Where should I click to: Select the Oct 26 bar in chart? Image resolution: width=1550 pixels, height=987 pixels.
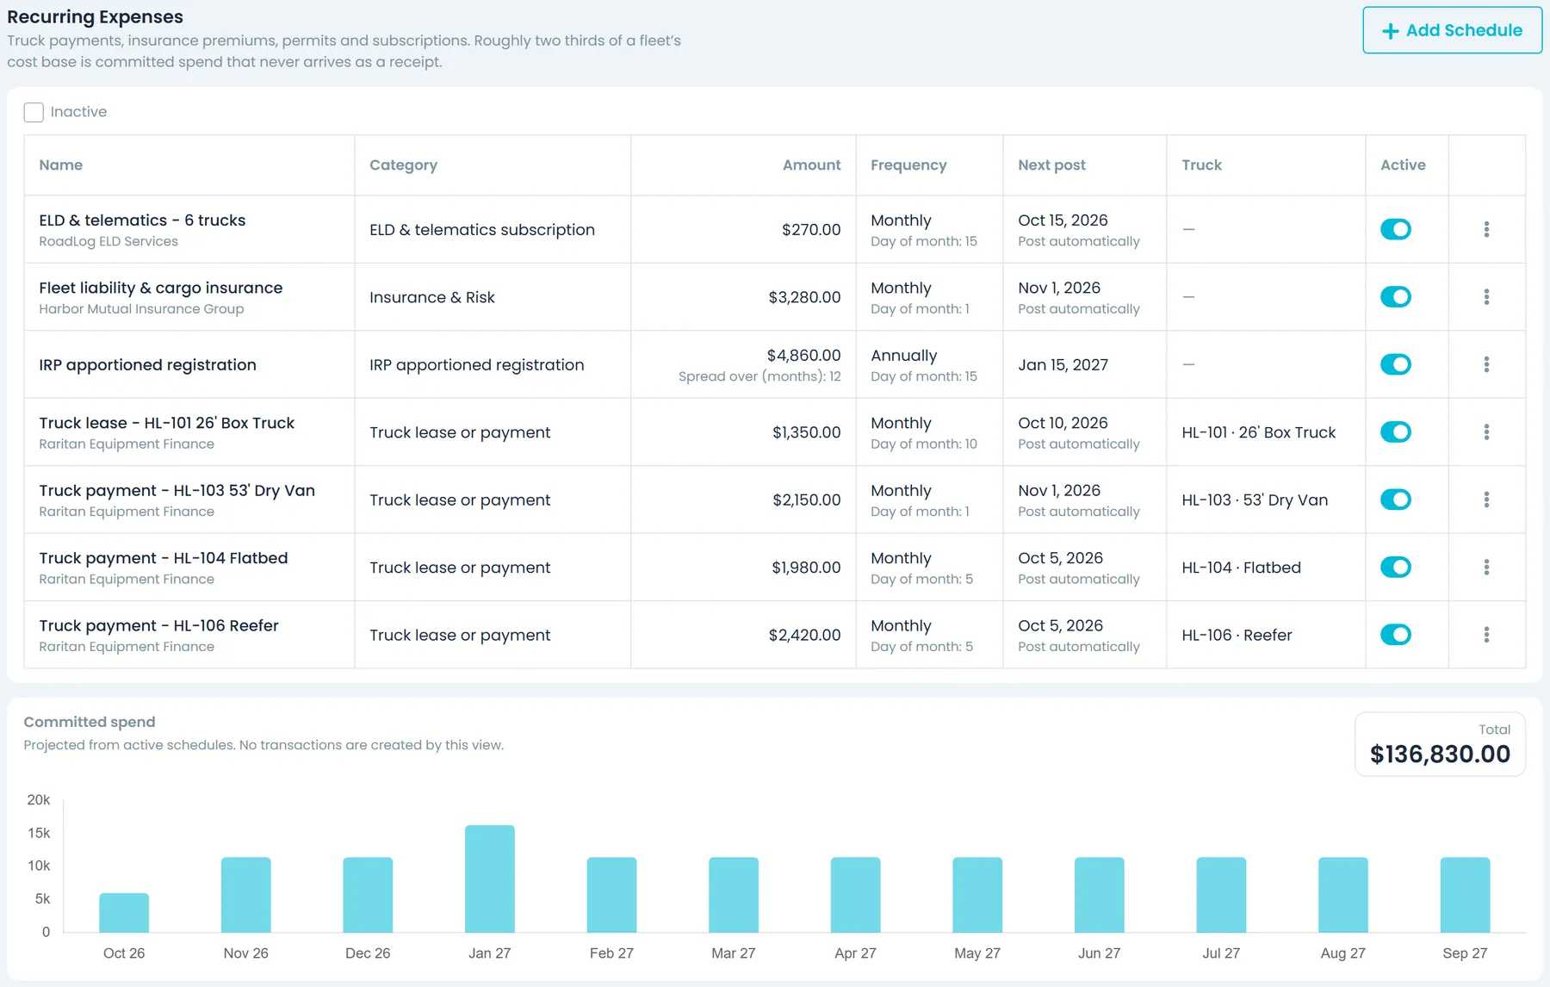point(124,913)
